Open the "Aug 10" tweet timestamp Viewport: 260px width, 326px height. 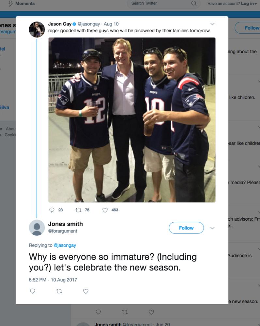(x=111, y=24)
